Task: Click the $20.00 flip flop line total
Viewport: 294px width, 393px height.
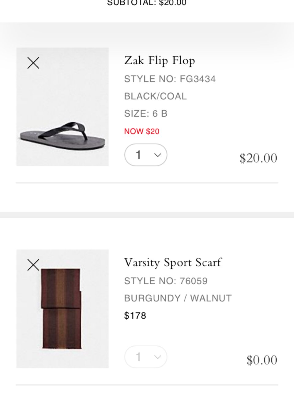Action: coord(258,158)
